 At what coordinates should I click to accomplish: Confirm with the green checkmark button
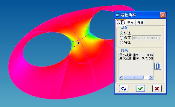[x=140, y=89]
